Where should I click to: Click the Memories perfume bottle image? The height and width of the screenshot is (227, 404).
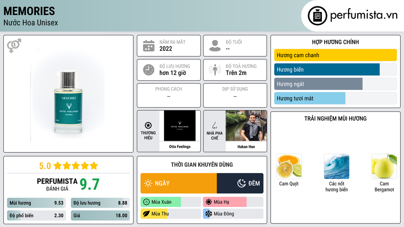point(68,103)
